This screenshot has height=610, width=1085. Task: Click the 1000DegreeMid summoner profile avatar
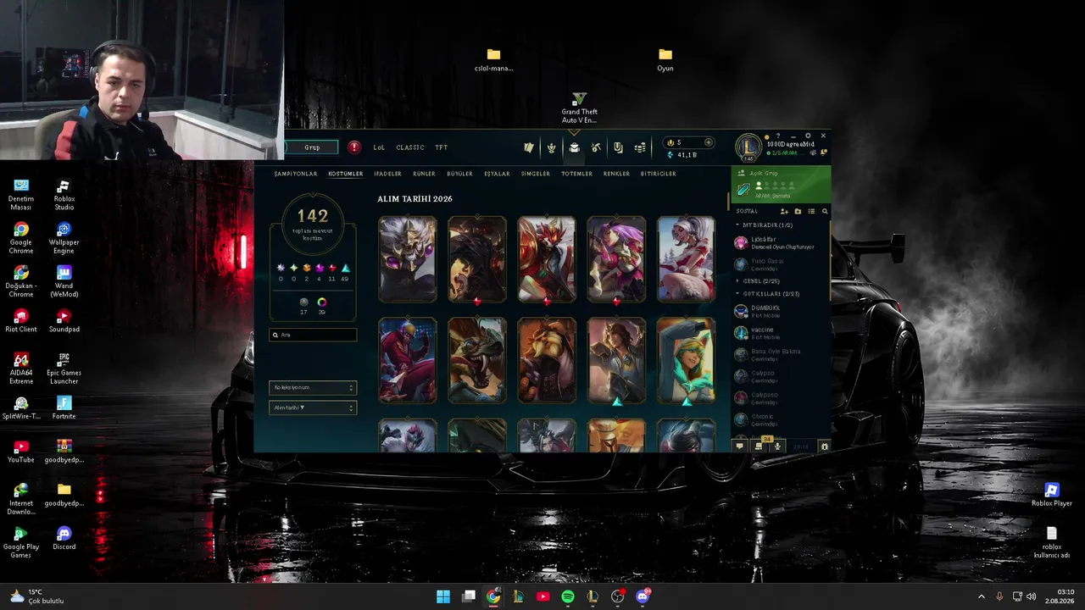point(748,147)
